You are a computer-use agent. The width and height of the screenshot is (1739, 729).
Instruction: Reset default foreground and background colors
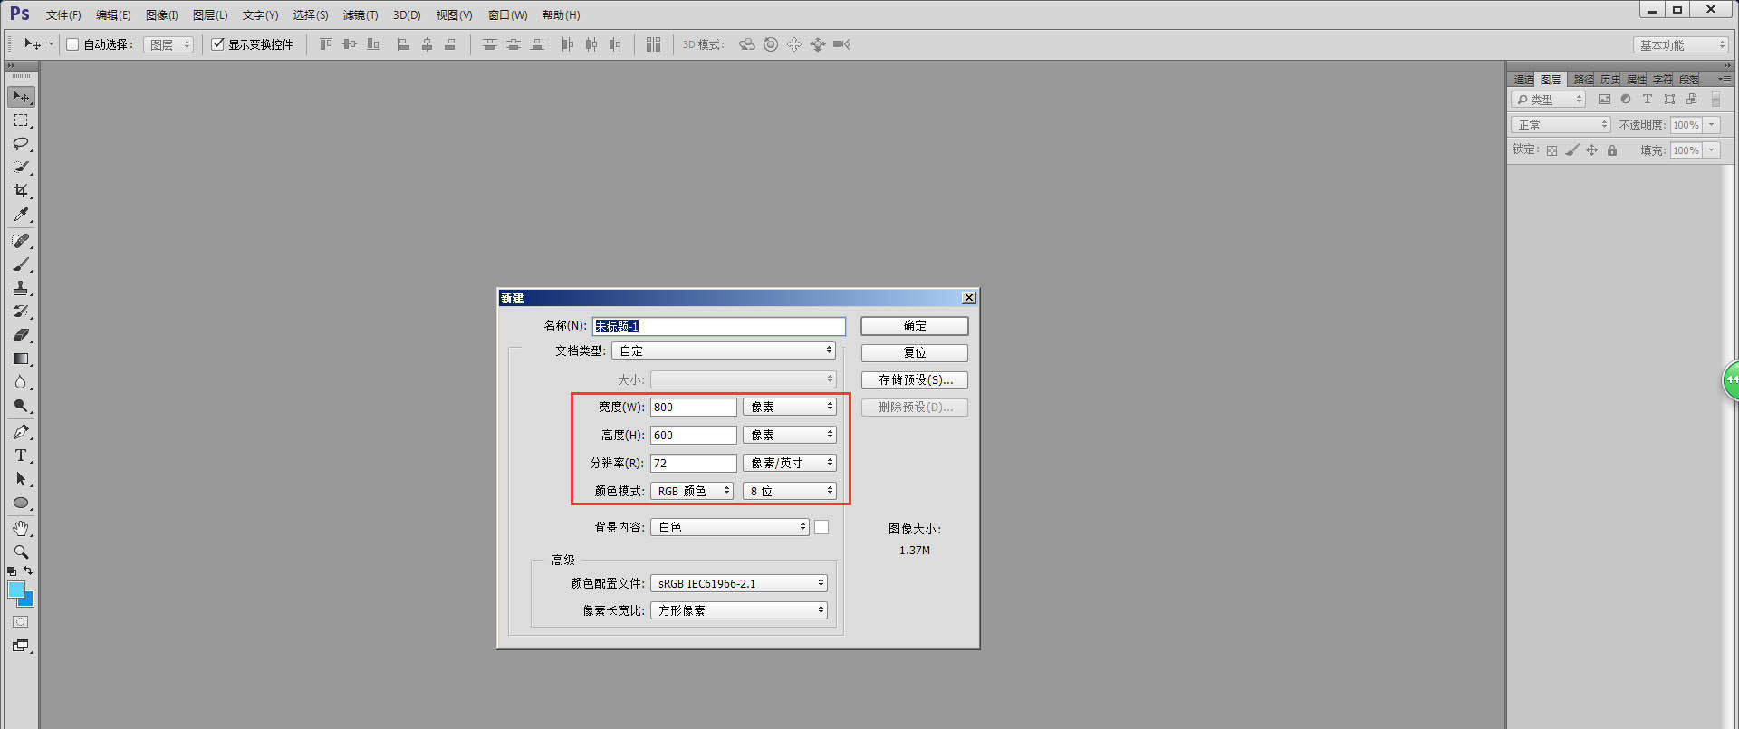point(12,571)
